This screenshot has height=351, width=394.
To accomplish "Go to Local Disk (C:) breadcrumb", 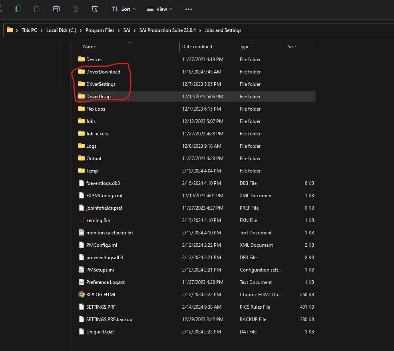I will coord(61,30).
